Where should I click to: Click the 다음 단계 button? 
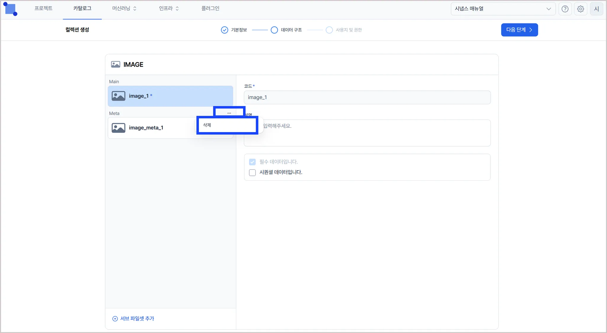tap(519, 30)
